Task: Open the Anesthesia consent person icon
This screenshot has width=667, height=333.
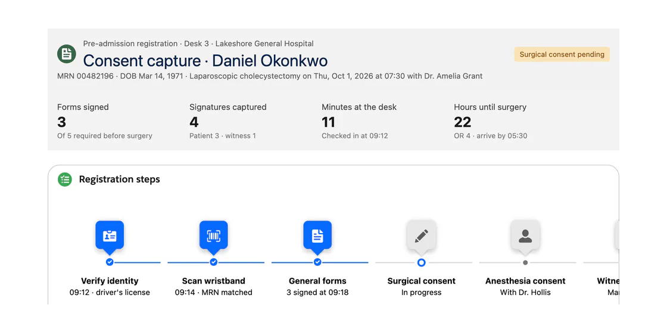Action: click(525, 235)
